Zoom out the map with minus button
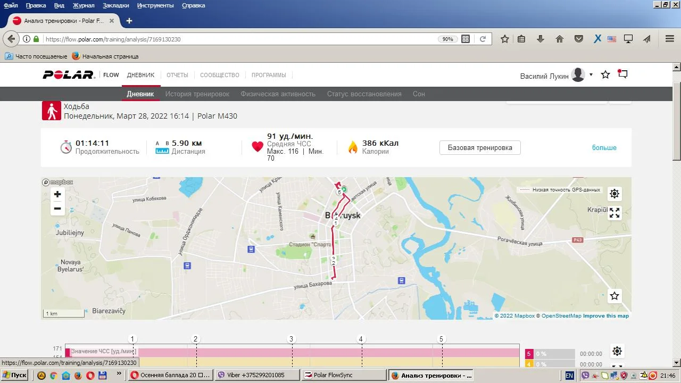Screen dimensions: 681x383 57,209
